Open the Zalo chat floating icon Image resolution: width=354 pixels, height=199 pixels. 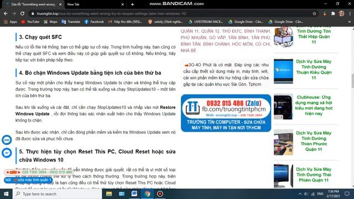[7, 140]
